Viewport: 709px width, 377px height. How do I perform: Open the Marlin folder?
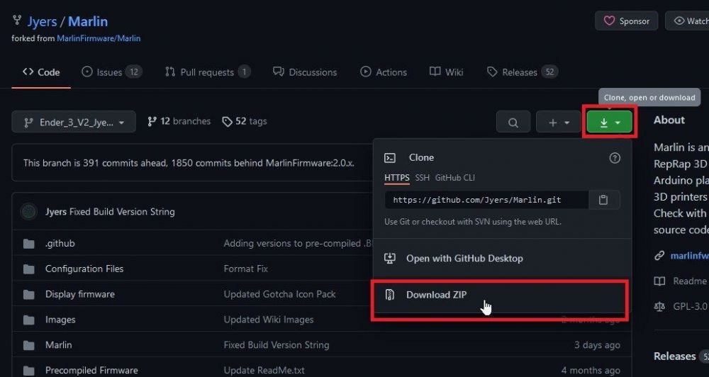tap(58, 345)
